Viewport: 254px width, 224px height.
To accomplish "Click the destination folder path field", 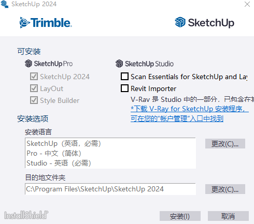I will pos(110,189).
